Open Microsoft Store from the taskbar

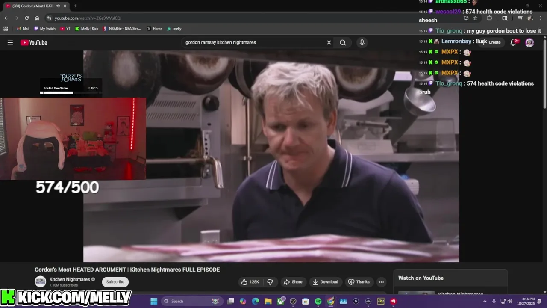point(306,301)
